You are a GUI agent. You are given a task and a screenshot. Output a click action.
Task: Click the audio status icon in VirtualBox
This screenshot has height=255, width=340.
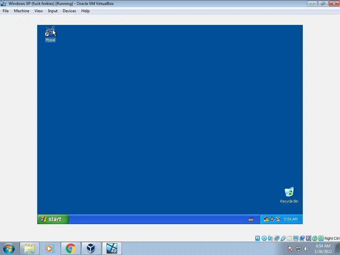pos(270,238)
